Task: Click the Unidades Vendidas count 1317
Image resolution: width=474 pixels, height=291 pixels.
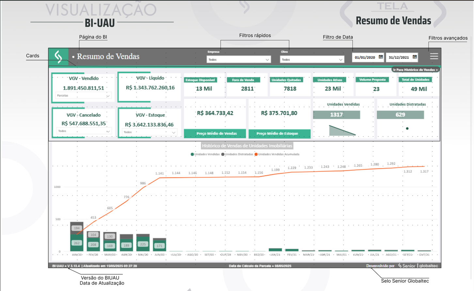Action: click(x=337, y=115)
